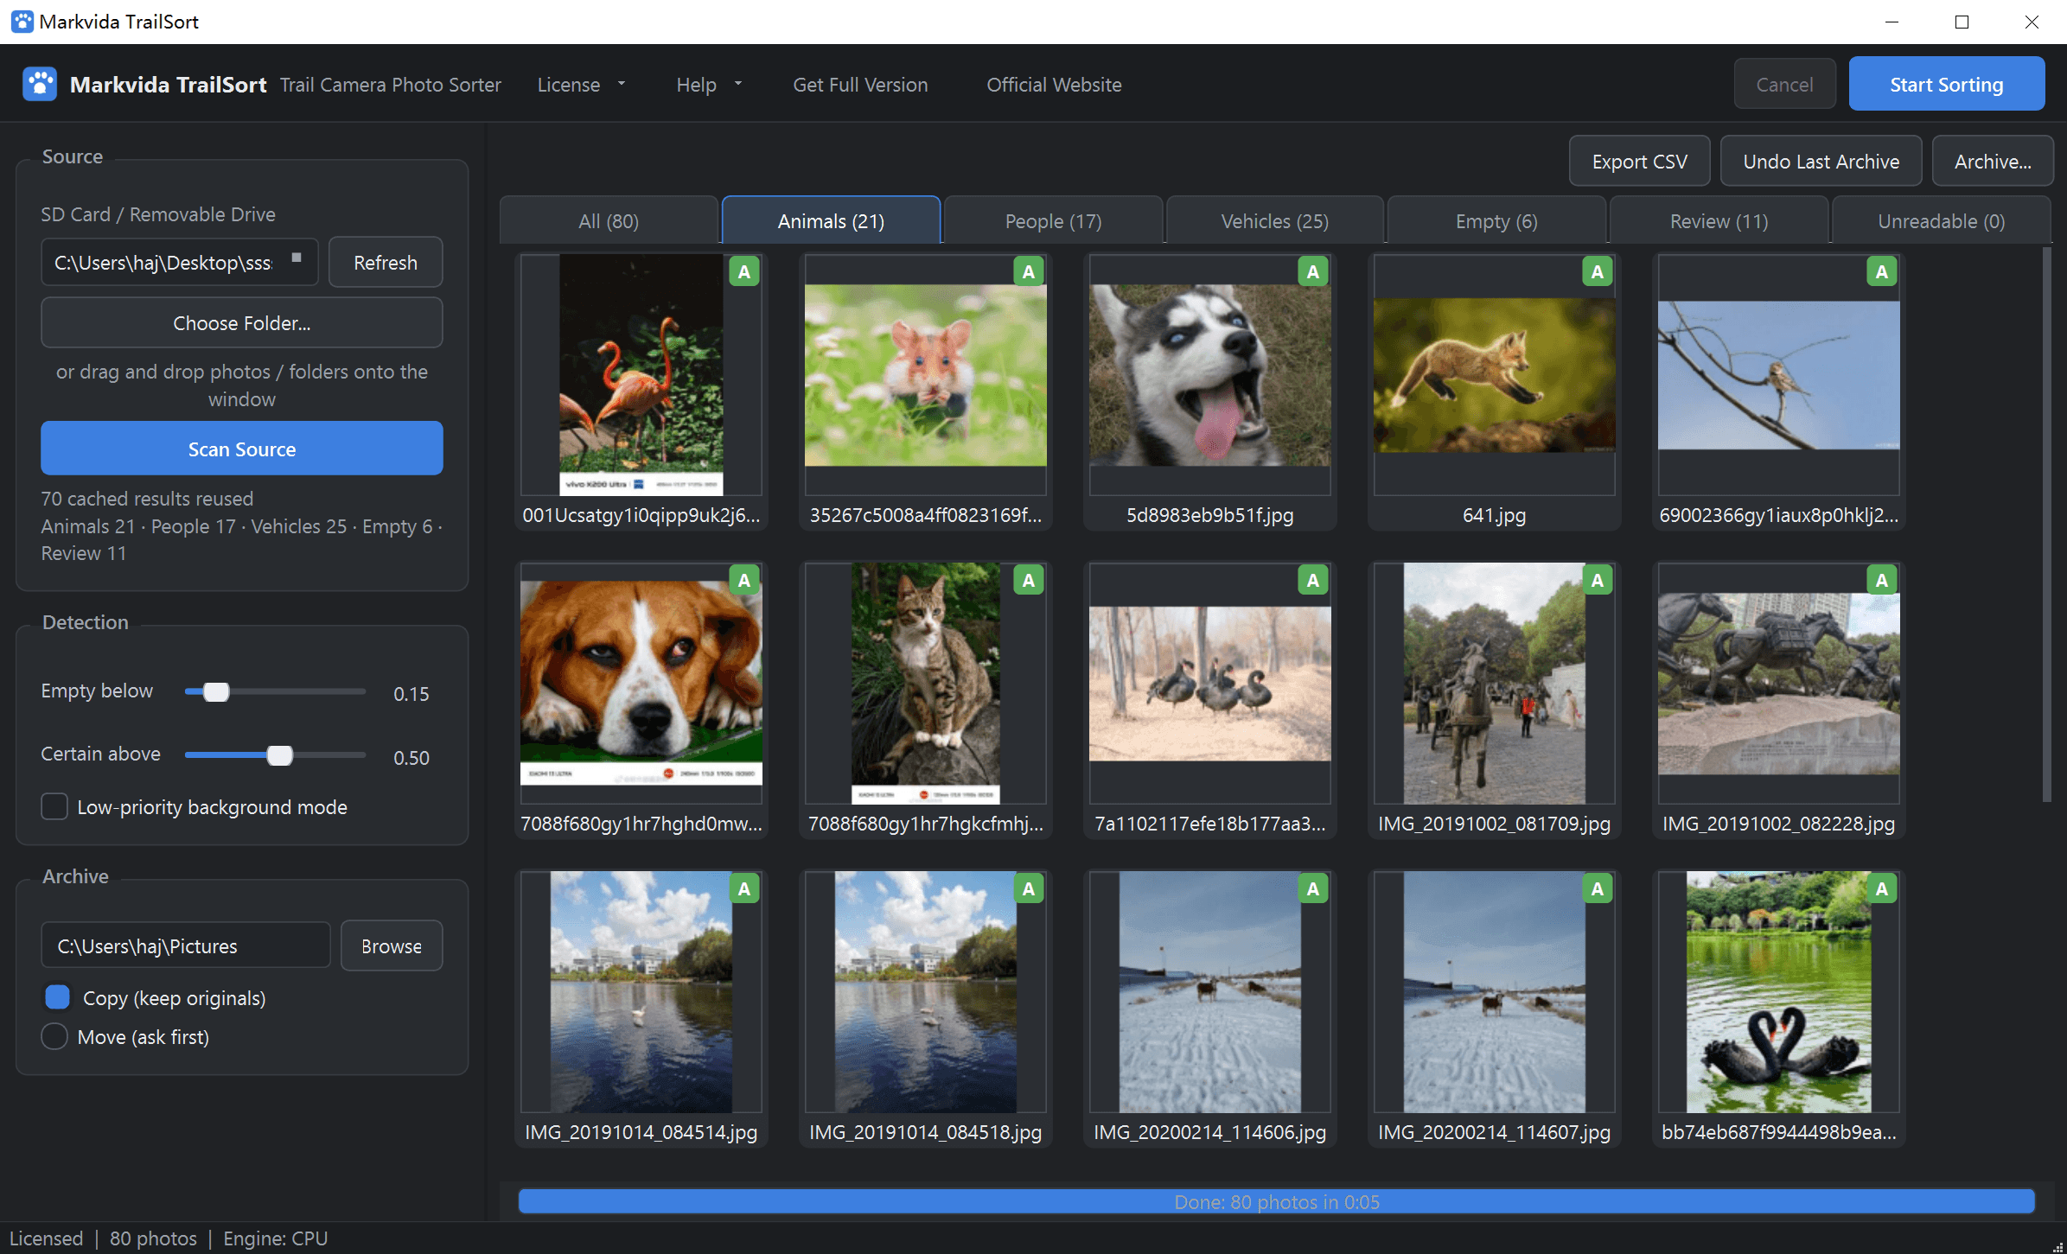The height and width of the screenshot is (1254, 2067).
Task: Click the A badge on IMG_20191002_082228.jpg
Action: coord(1882,580)
